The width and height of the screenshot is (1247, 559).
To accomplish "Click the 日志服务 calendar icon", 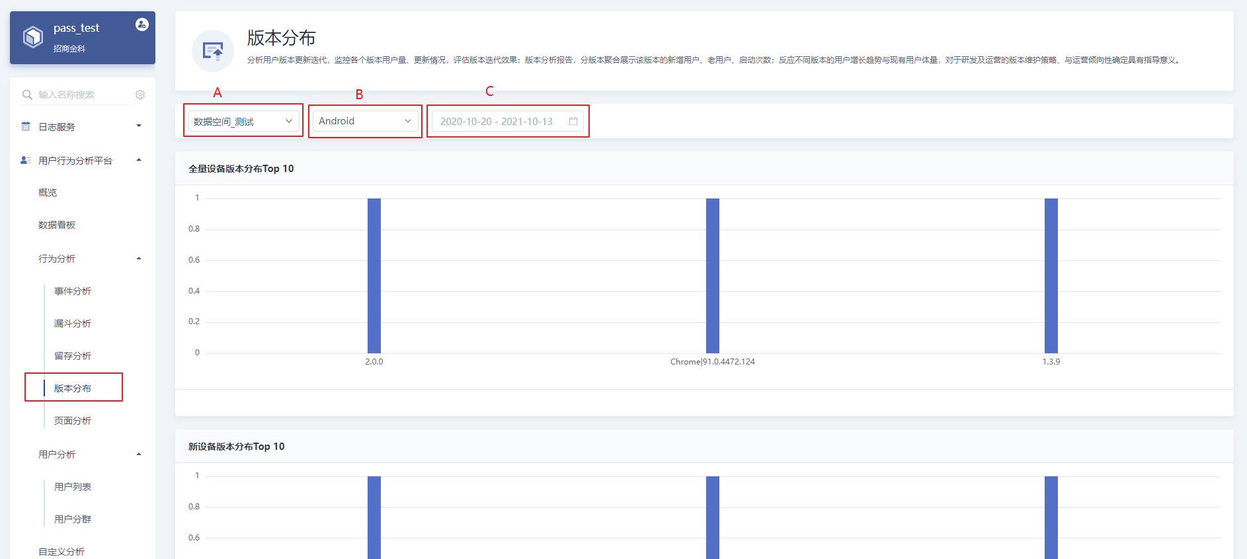I will (26, 126).
